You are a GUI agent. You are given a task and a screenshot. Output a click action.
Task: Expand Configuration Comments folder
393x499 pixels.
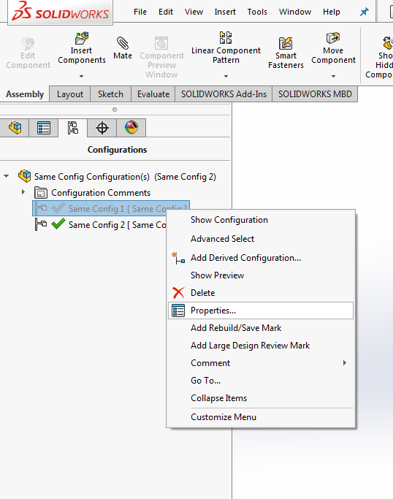[x=23, y=192]
